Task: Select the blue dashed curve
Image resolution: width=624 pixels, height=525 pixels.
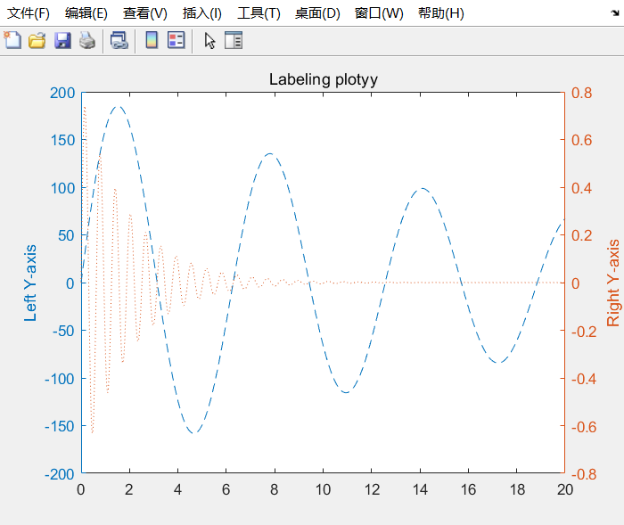Action: [270, 153]
